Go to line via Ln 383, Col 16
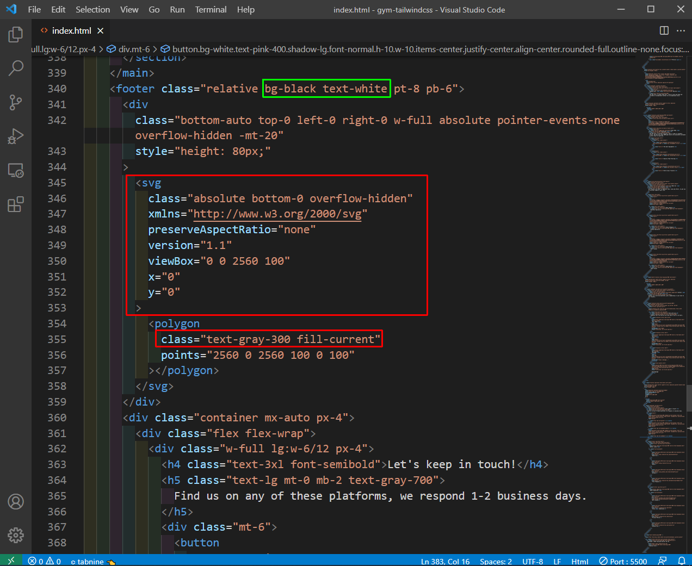692x566 pixels. tap(445, 561)
